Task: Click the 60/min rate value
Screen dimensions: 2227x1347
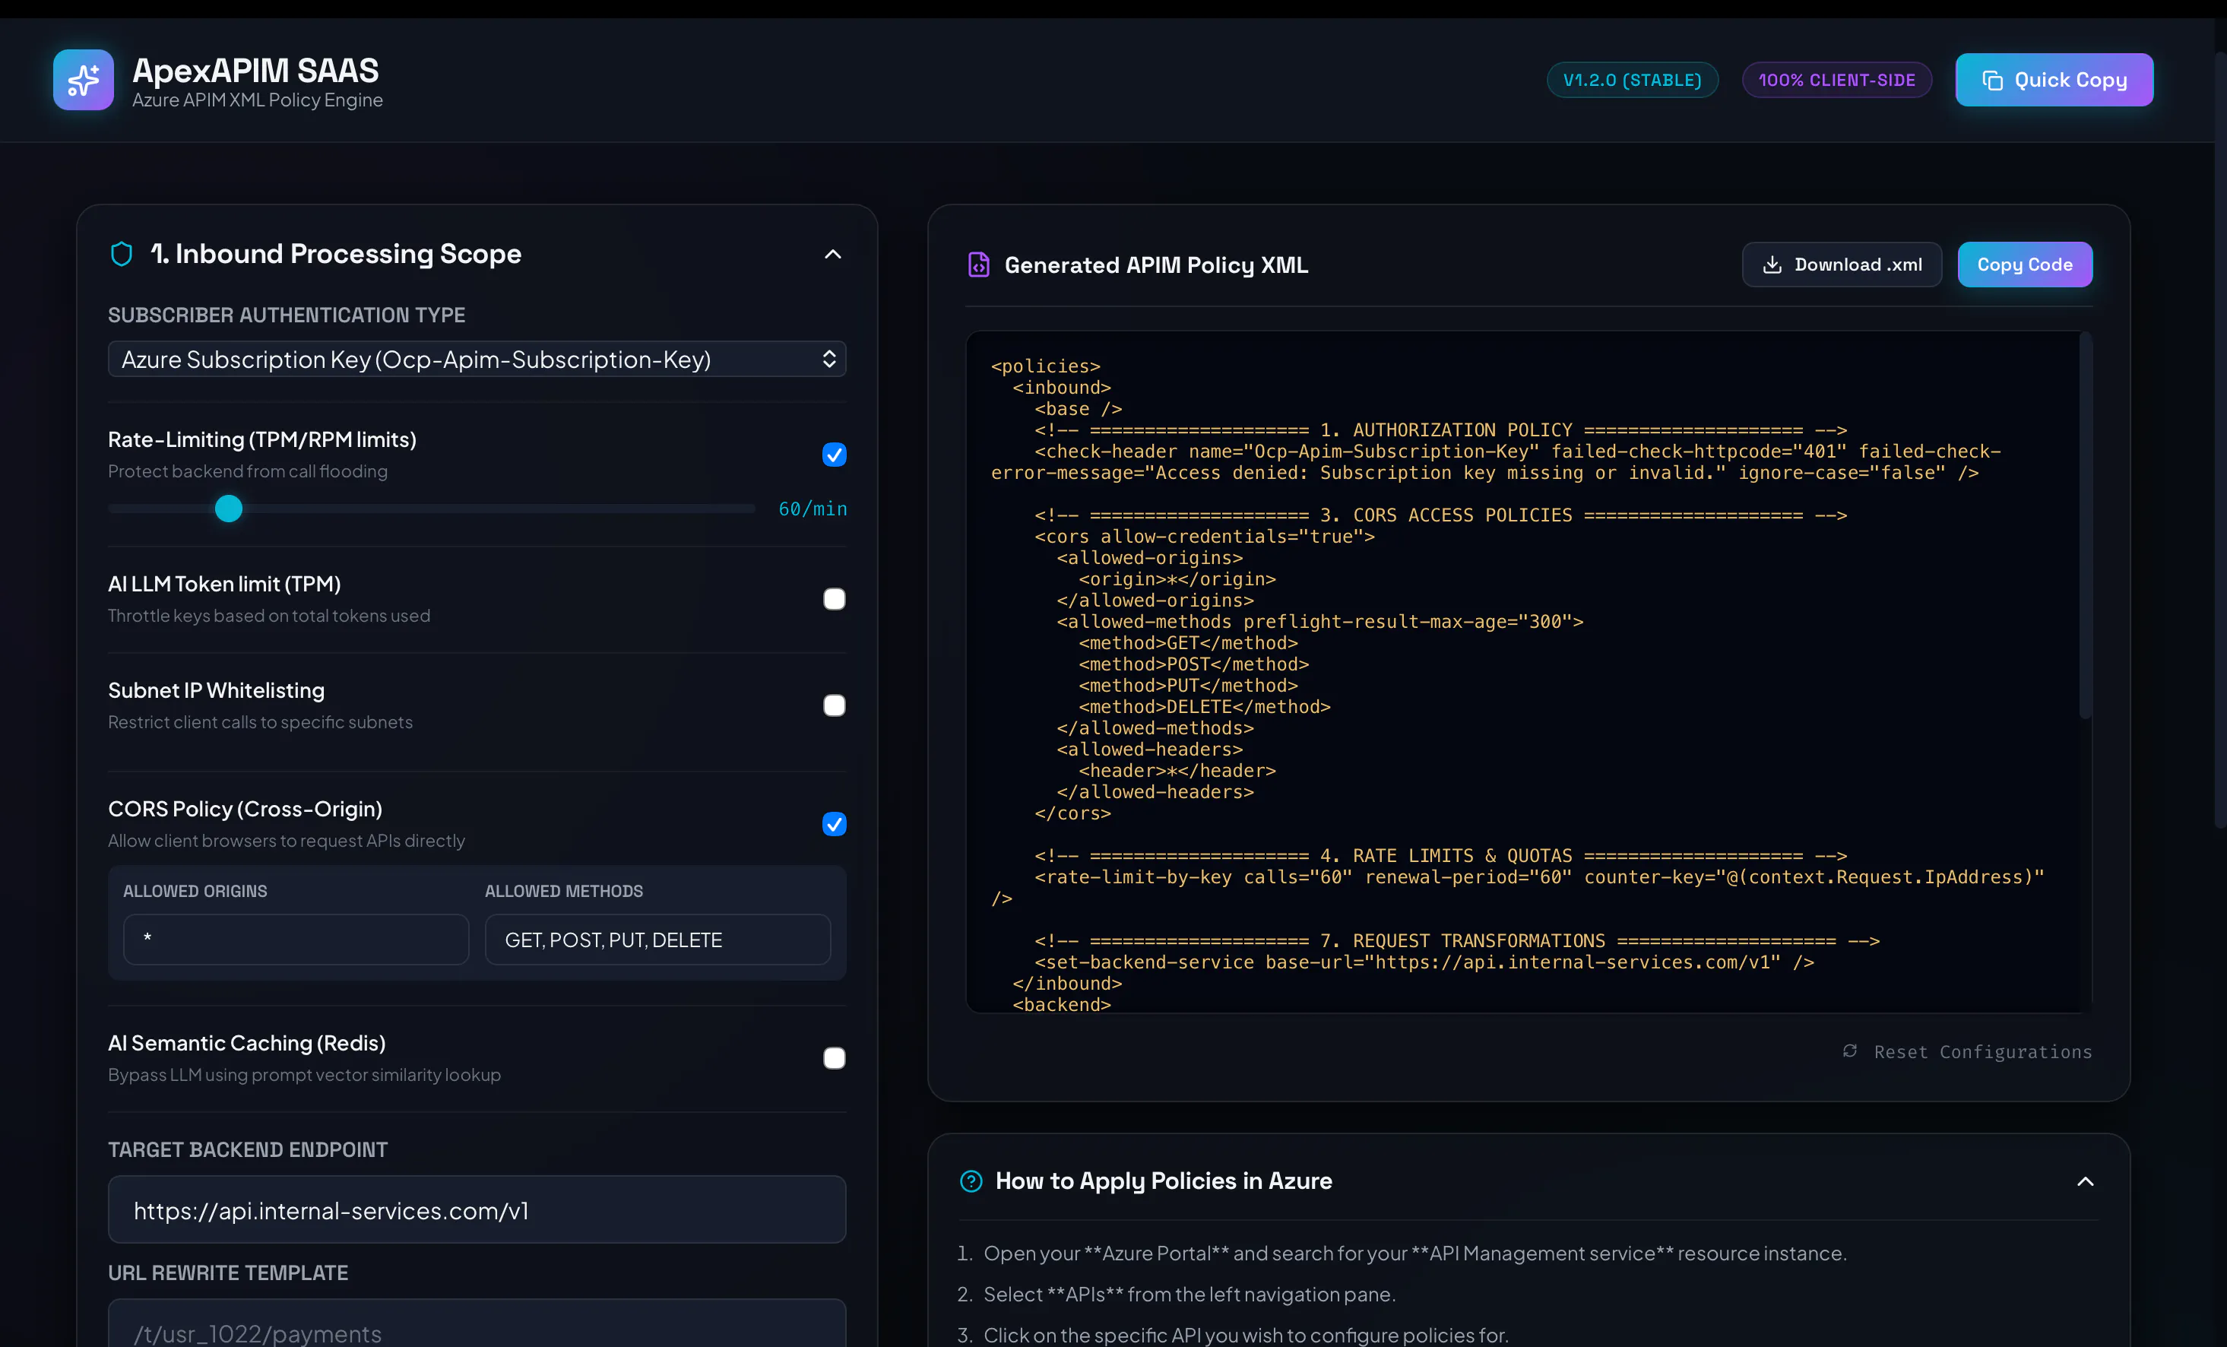Action: [813, 509]
